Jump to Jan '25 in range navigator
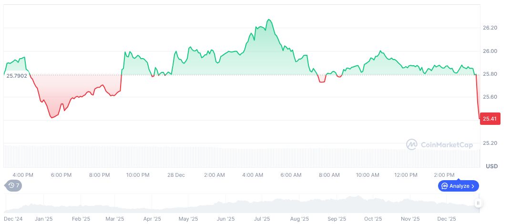 43,219
